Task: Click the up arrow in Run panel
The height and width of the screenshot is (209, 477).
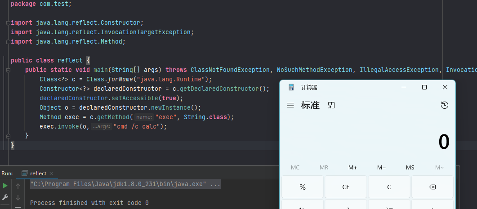Action: tap(18, 186)
